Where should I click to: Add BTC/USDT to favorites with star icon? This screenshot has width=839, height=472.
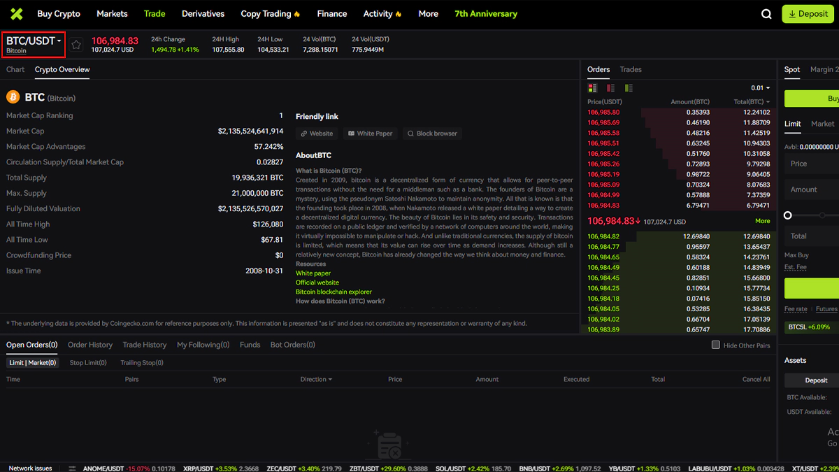point(76,45)
